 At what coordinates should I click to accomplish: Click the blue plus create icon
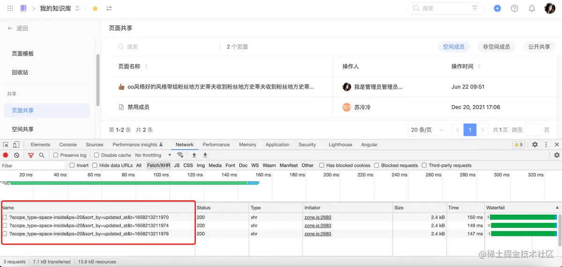click(x=497, y=8)
